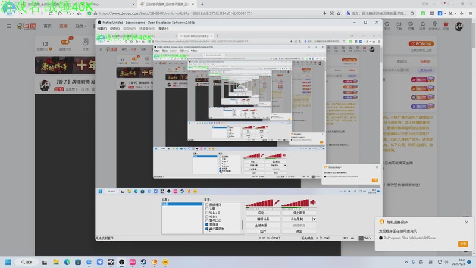The width and height of the screenshot is (476, 268).
Task: Click 停止串流 button in OBS
Action: click(x=299, y=213)
